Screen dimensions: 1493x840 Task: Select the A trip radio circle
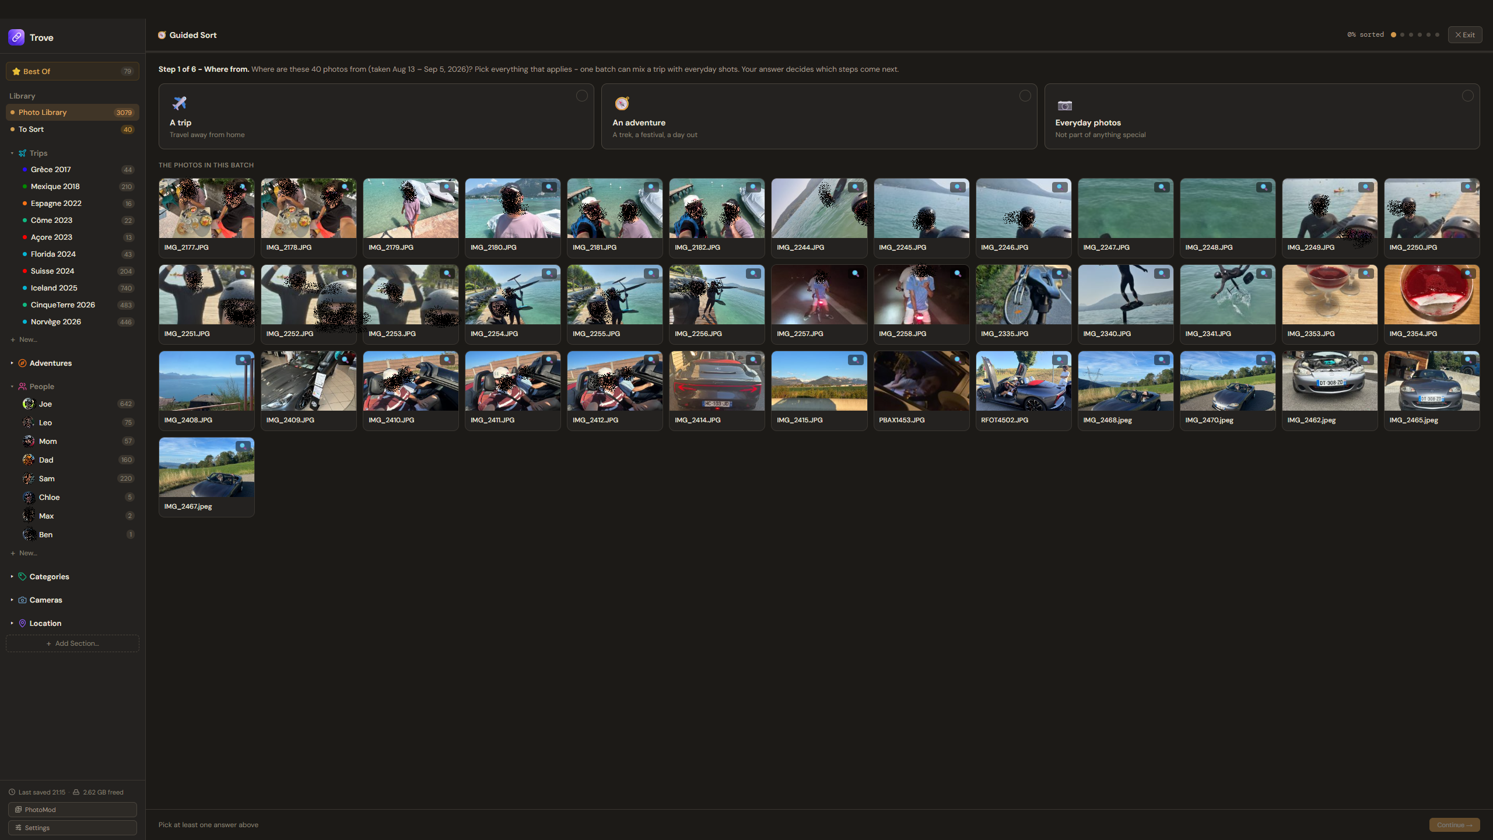[x=581, y=96]
